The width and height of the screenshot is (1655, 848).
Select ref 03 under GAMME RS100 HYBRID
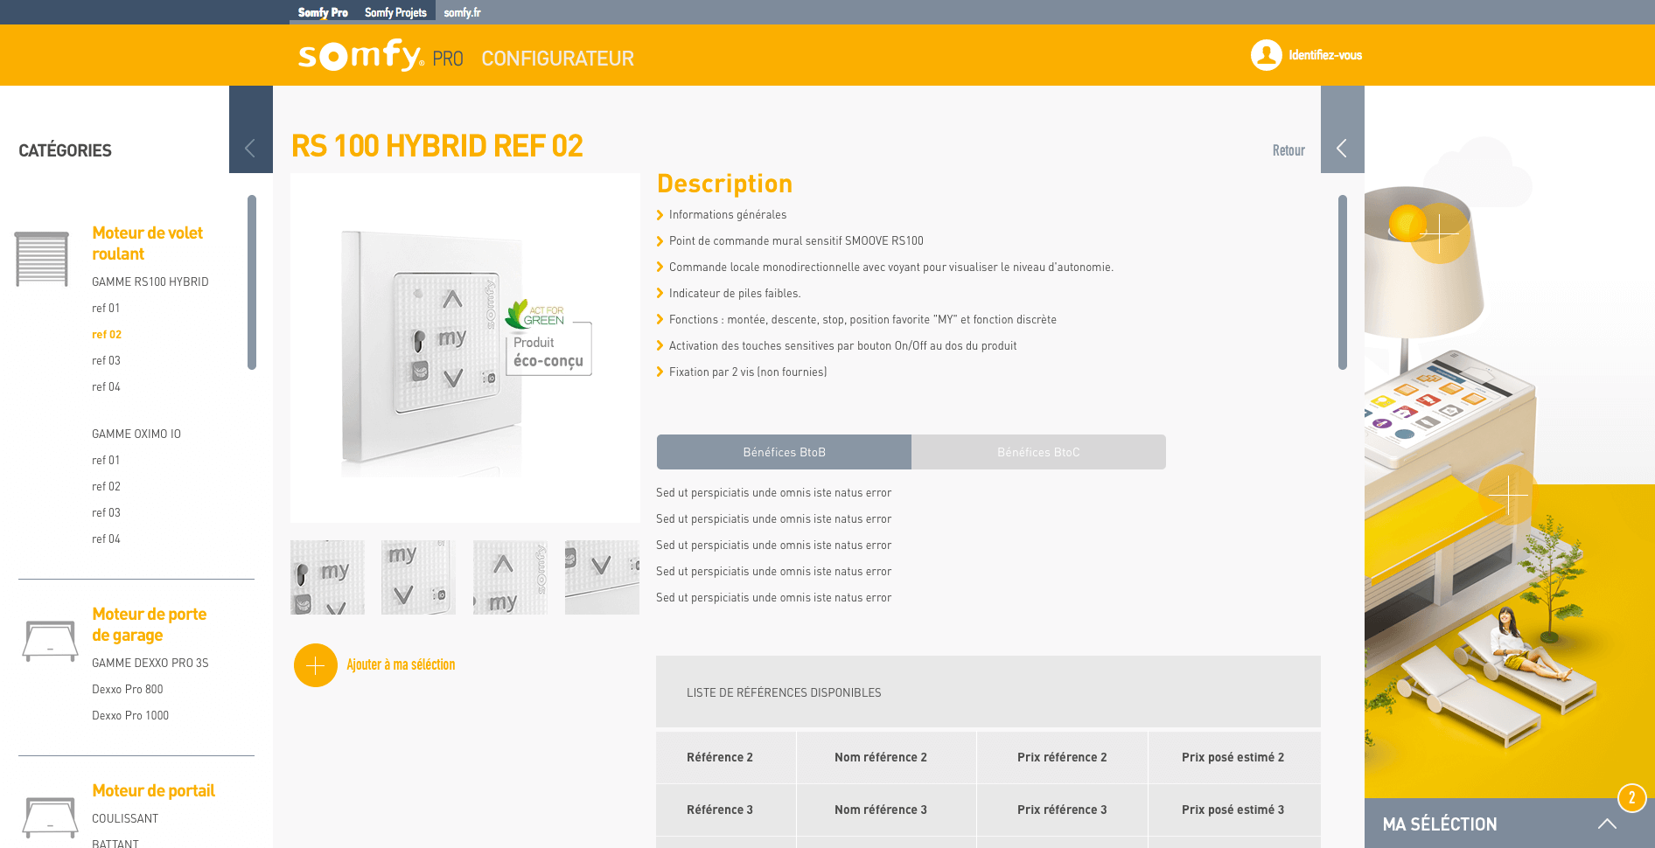pos(106,360)
